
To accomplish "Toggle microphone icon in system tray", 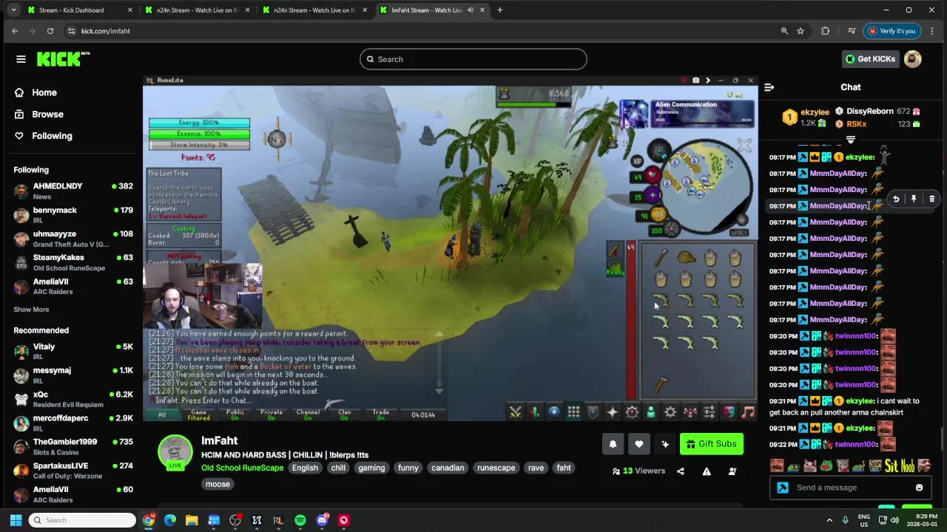I will click(x=845, y=520).
